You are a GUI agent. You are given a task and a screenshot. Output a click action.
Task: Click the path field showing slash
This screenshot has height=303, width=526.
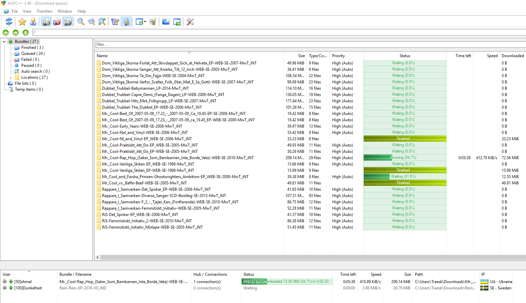279,32
